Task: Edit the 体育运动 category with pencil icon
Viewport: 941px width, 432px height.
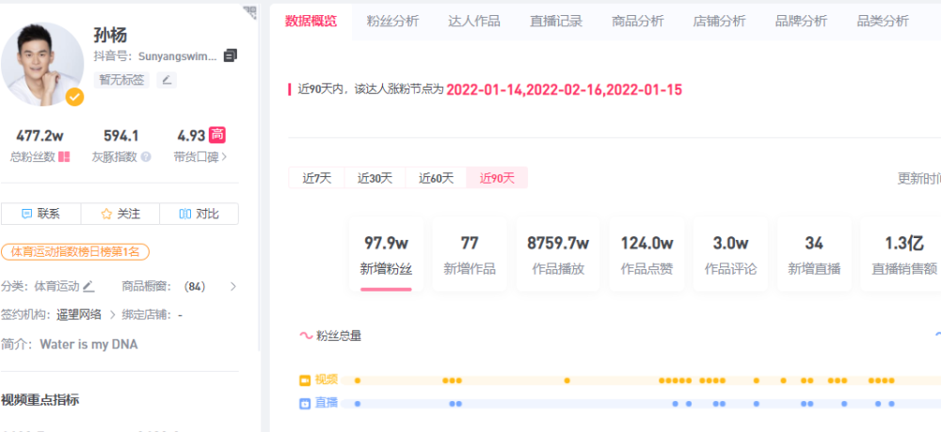Action: coord(88,286)
